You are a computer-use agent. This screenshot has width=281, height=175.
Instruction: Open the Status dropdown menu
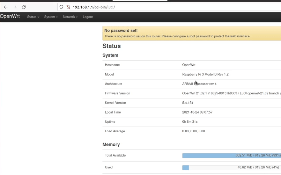pyautogui.click(x=33, y=17)
